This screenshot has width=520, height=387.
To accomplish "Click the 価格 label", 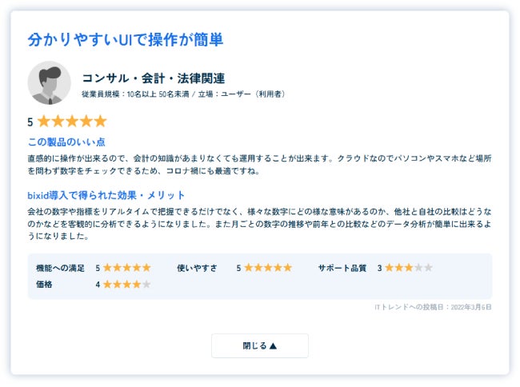I will [x=44, y=284].
